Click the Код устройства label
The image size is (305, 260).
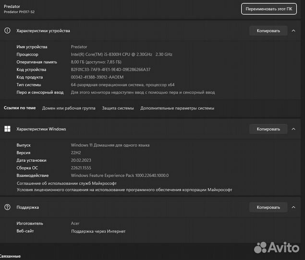31,70
